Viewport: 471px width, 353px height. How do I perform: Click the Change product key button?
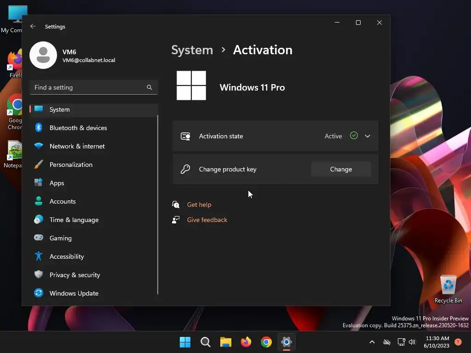coord(341,169)
